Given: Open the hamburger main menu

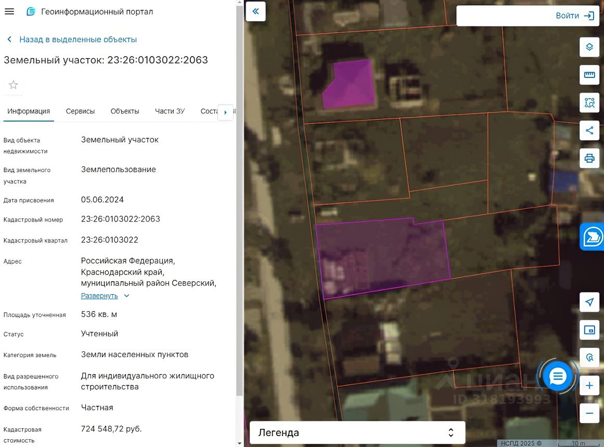Looking at the screenshot, I should pos(9,11).
